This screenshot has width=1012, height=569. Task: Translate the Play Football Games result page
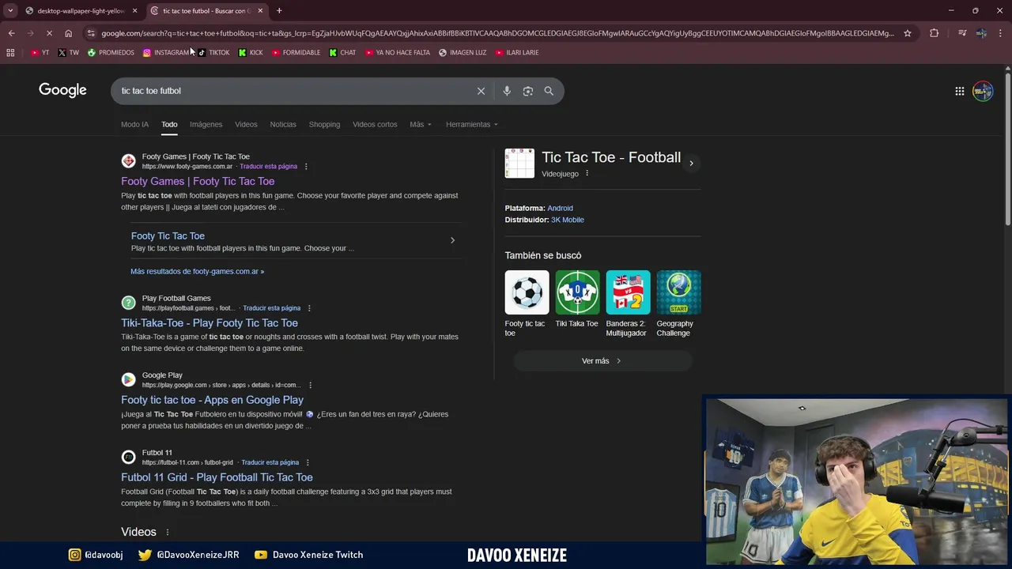pos(271,308)
